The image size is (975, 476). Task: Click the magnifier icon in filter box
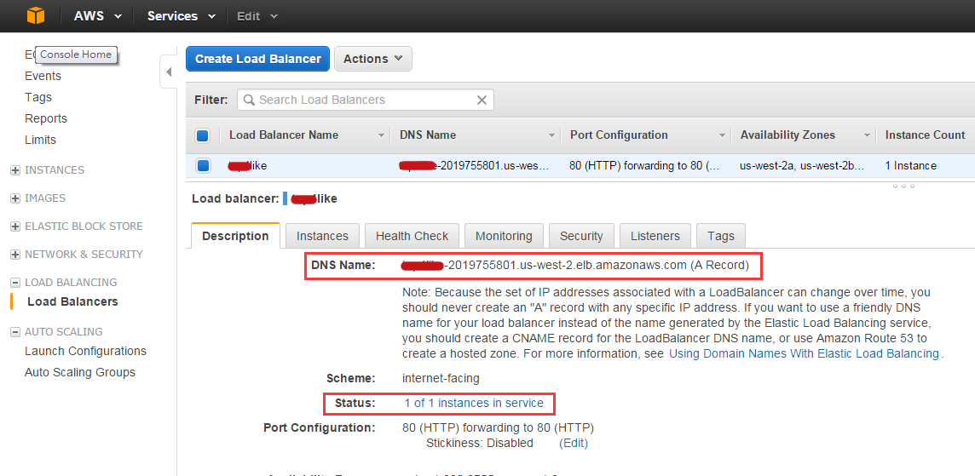tap(249, 100)
